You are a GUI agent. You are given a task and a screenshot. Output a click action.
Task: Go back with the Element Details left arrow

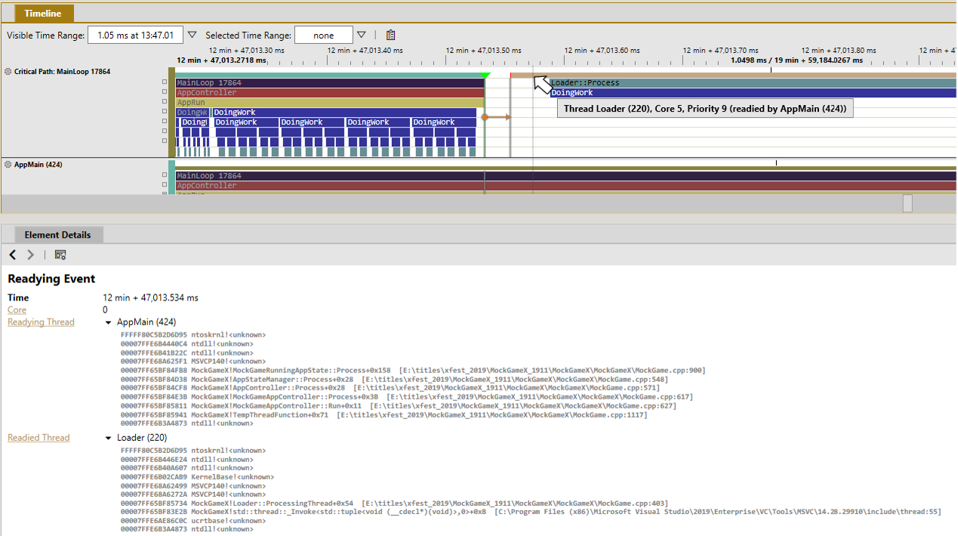[13, 255]
